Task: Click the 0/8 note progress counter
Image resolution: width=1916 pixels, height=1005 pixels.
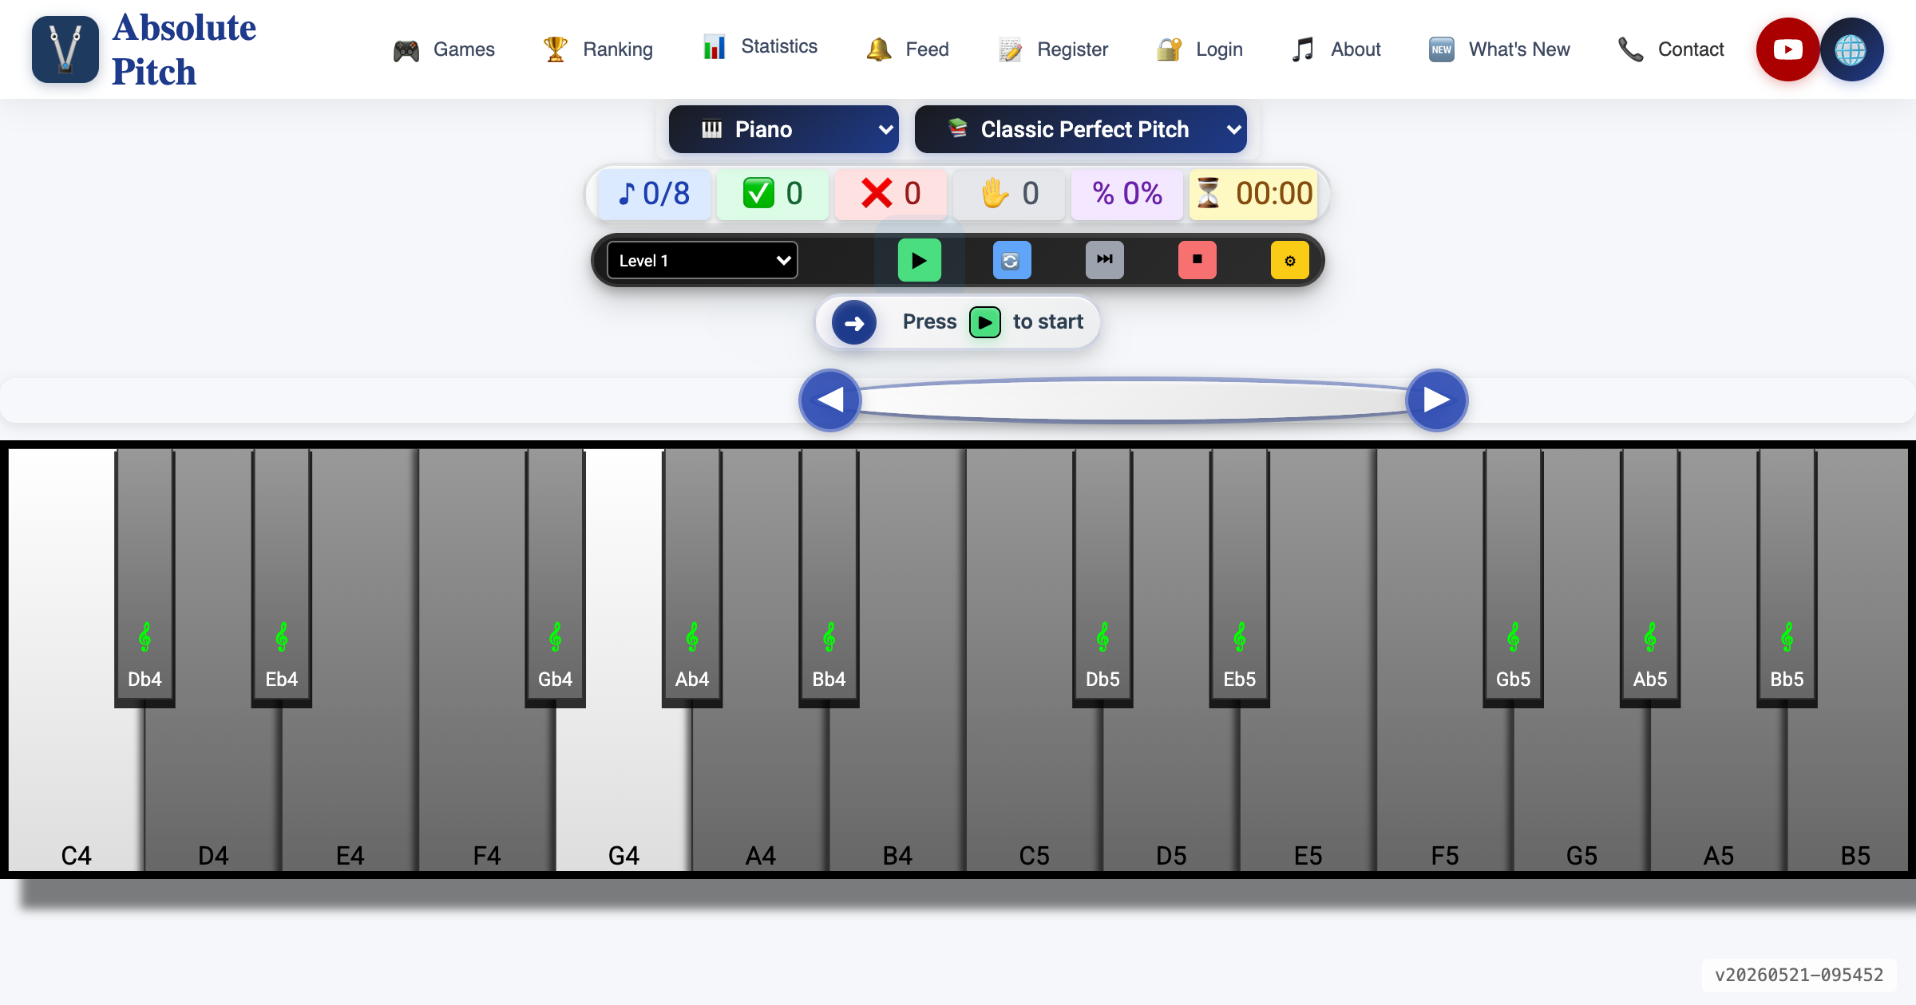Action: click(x=654, y=194)
